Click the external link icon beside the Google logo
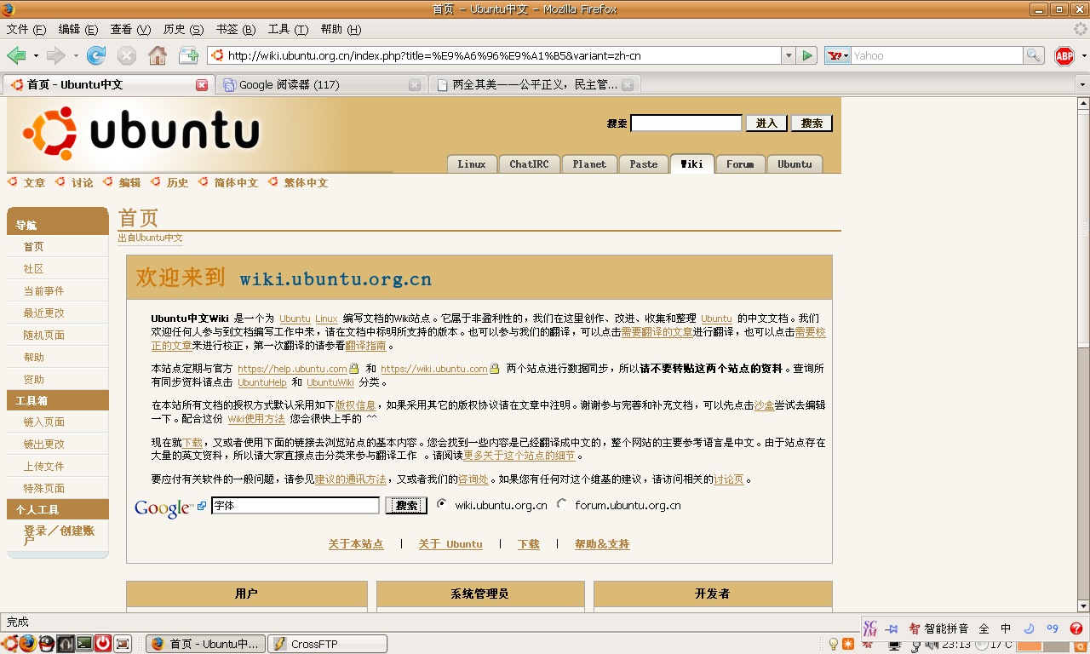 coord(202,506)
